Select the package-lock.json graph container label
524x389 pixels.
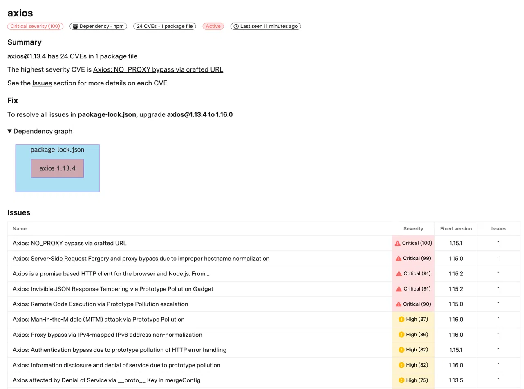pyautogui.click(x=58, y=150)
